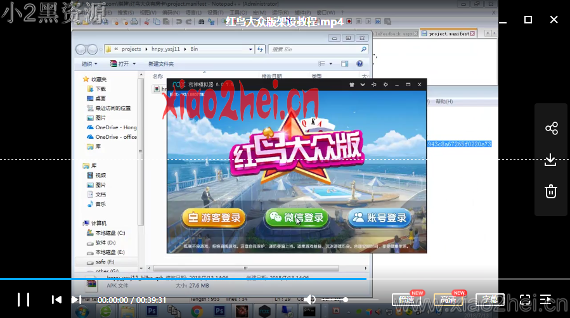Open the Nox title bar dropdown chevron
Image resolution: width=570 pixels, height=318 pixels.
point(363,85)
